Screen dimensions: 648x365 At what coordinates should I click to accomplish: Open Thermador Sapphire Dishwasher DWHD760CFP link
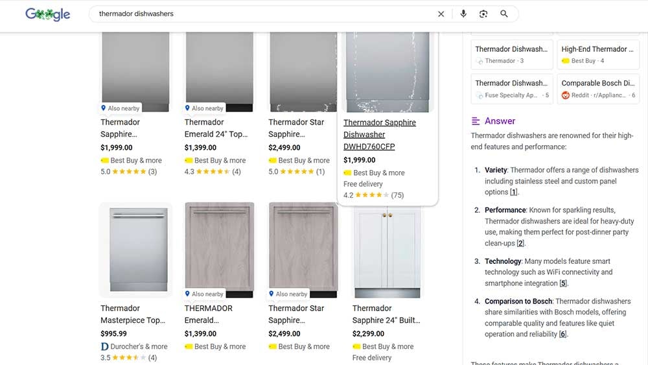pos(379,134)
